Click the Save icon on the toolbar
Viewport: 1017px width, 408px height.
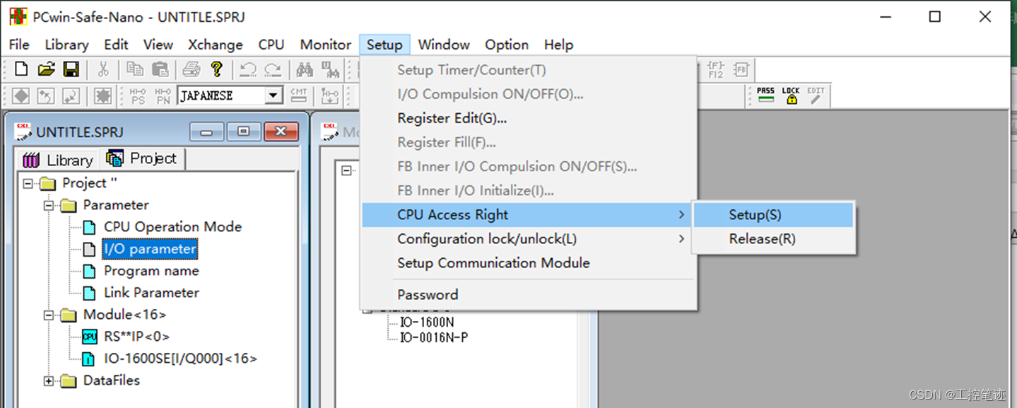[71, 69]
